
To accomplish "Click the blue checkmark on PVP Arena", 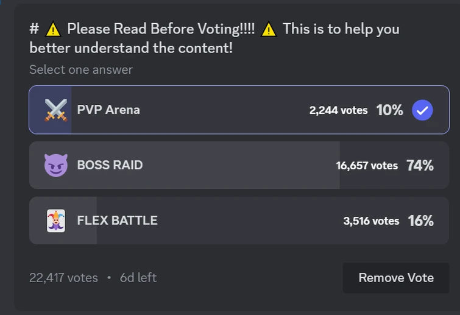I will pyautogui.click(x=422, y=110).
